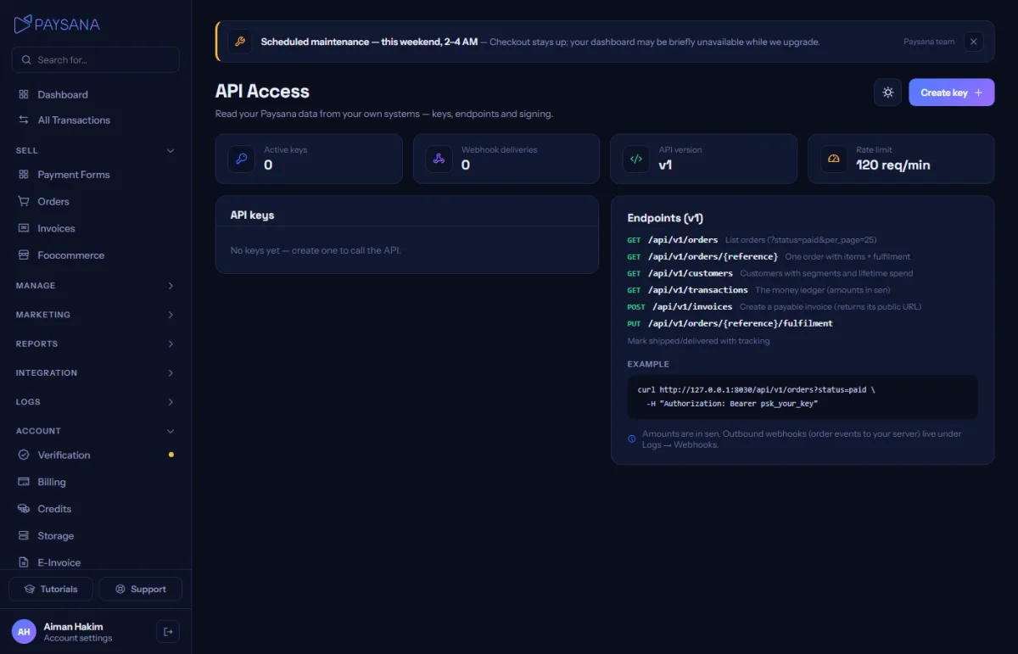Image resolution: width=1018 pixels, height=654 pixels.
Task: Open the Foocommerce page
Action: pyautogui.click(x=95, y=255)
